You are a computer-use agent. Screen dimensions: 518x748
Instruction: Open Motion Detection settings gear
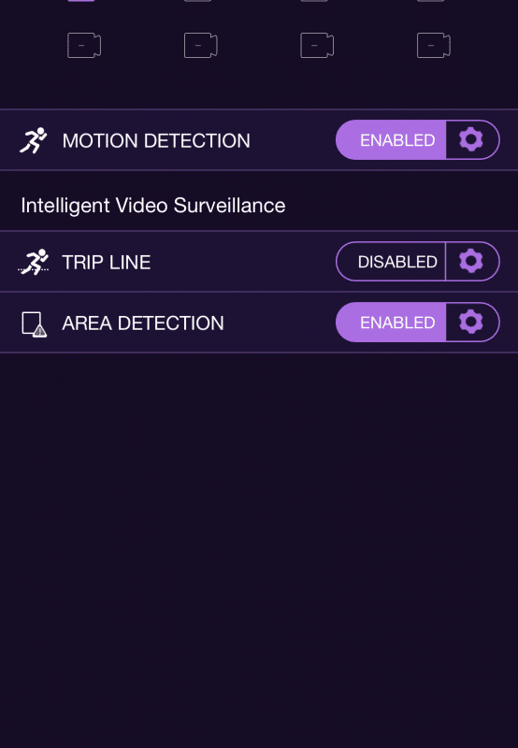[x=471, y=139]
